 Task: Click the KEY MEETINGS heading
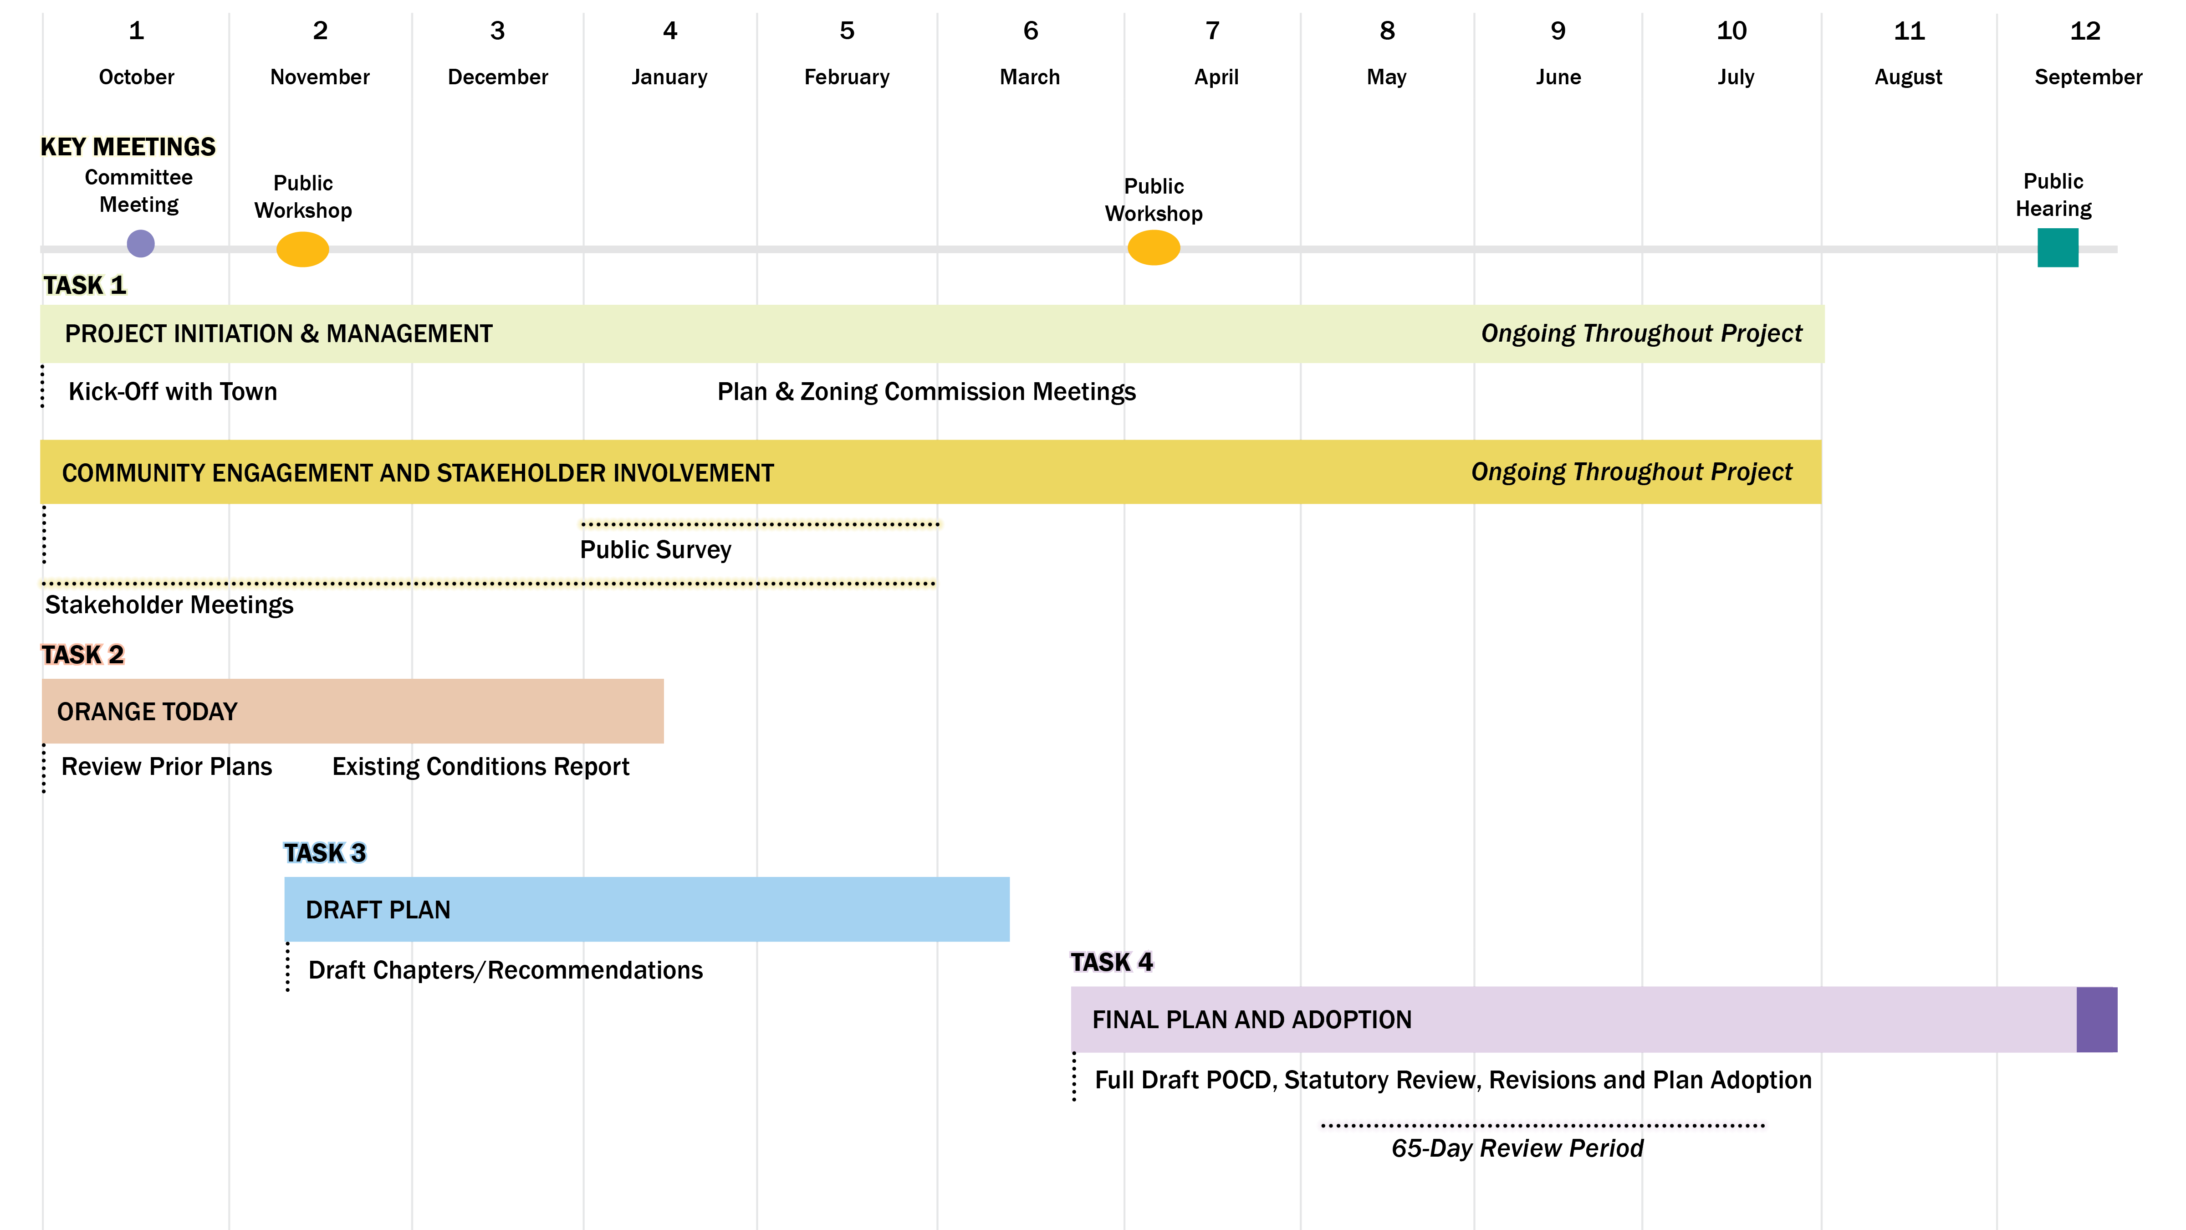[x=128, y=146]
